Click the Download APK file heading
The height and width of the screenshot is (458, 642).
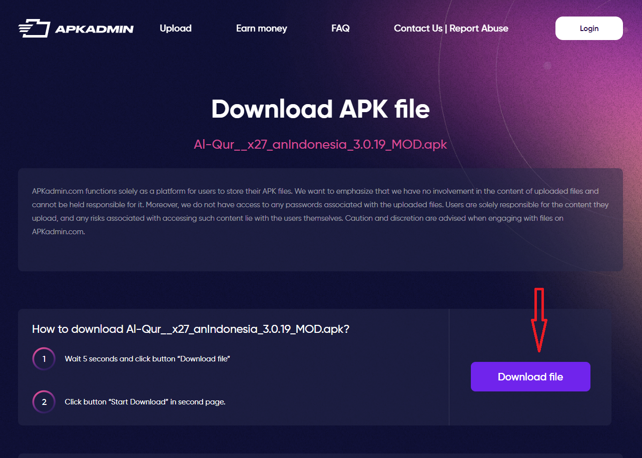coord(320,109)
